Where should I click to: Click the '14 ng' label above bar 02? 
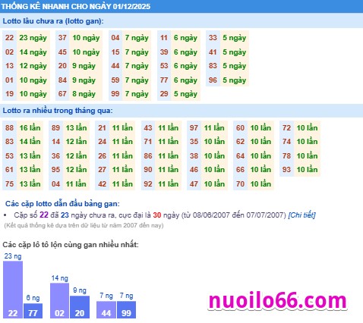click(x=60, y=278)
